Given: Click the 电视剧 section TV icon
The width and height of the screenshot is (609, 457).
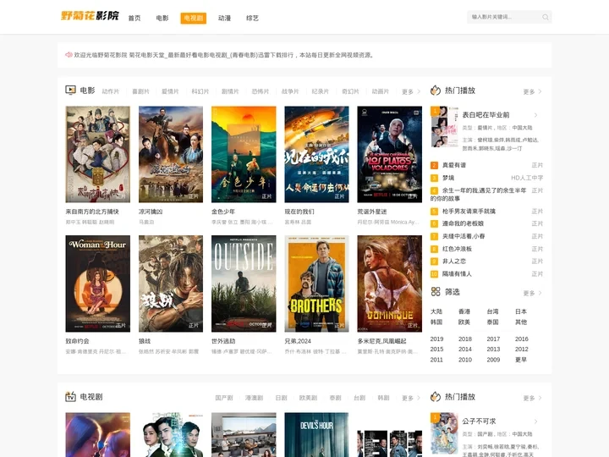Looking at the screenshot, I should (x=71, y=397).
